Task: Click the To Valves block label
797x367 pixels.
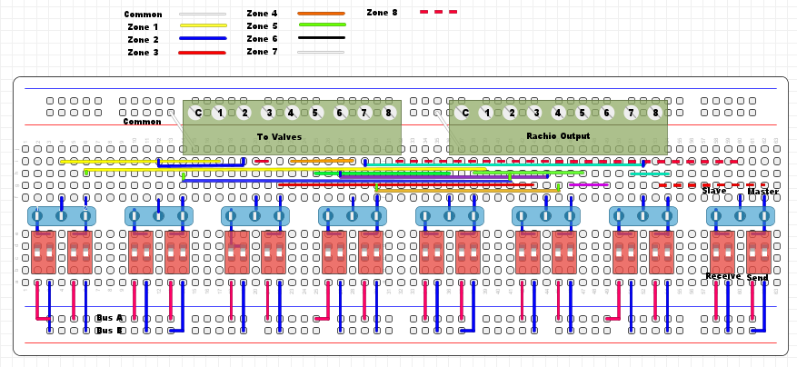Action: (279, 137)
